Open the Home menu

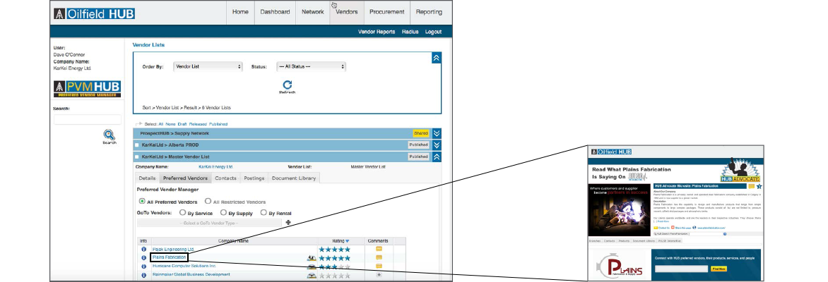(240, 12)
